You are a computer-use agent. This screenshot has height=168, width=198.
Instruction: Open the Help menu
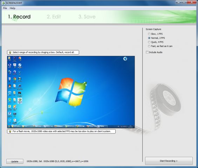pyautogui.click(x=13, y=8)
